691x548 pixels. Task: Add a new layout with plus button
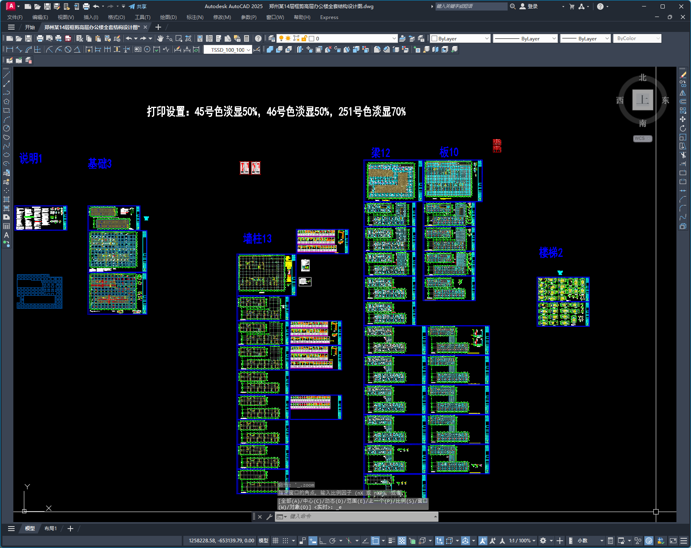coord(70,529)
